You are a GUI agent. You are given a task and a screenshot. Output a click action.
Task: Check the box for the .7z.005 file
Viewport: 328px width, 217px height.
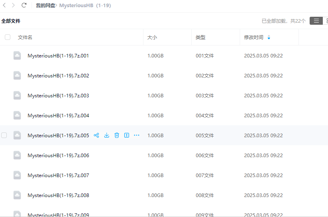[4, 135]
